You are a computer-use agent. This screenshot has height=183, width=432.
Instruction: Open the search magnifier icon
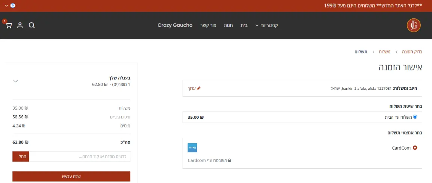pos(32,25)
